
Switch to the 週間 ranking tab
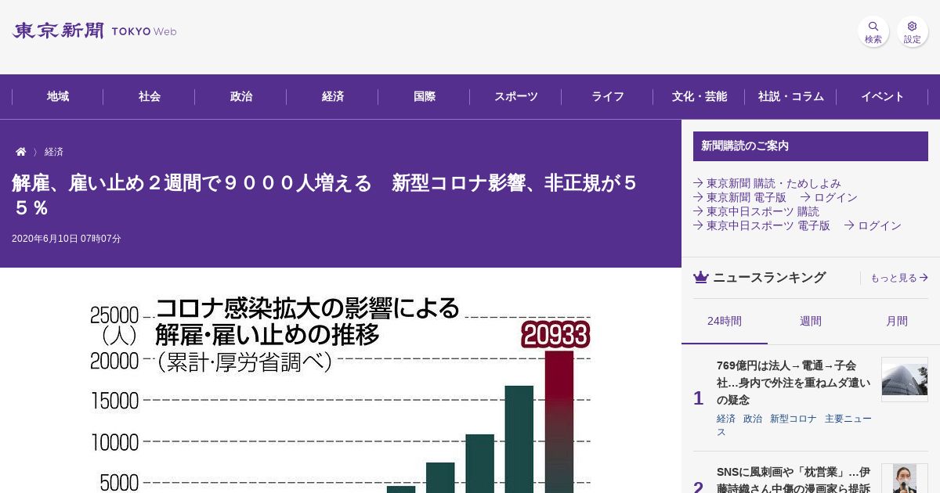click(811, 322)
